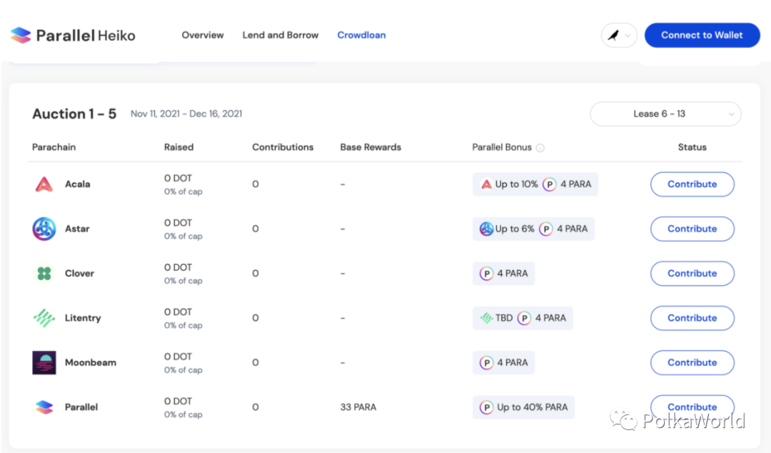
Task: Contribute to the Moonbeam crowdloan
Action: (x=692, y=362)
